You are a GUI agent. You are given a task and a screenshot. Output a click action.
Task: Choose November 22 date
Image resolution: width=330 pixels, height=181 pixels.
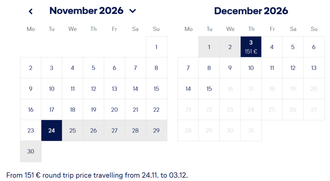156,110
